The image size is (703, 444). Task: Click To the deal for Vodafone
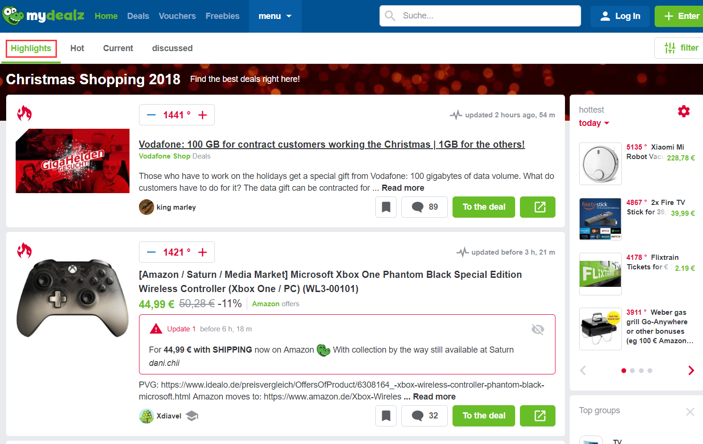(x=484, y=207)
